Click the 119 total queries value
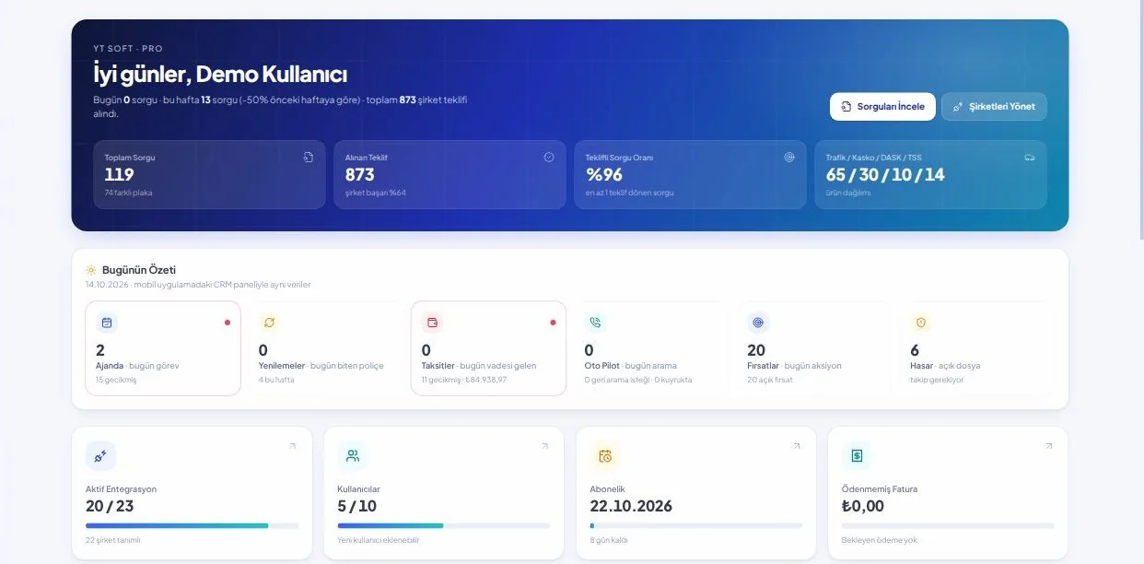Viewport: 1144px width, 564px height. click(119, 174)
